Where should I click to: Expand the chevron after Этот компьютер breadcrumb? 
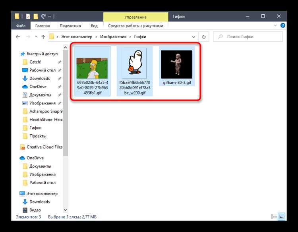pos(96,37)
